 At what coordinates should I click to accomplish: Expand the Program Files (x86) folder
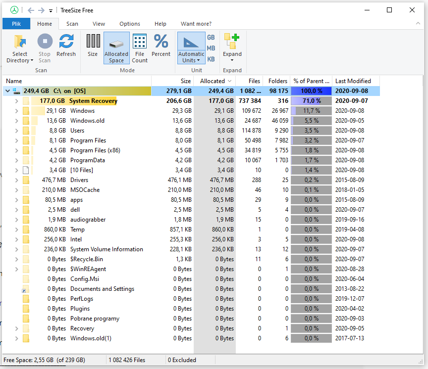[17, 150]
